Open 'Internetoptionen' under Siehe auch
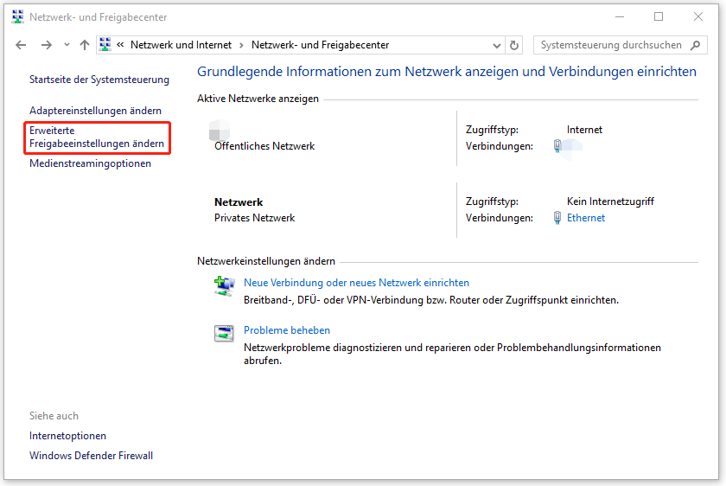Image resolution: width=726 pixels, height=486 pixels. [x=67, y=436]
